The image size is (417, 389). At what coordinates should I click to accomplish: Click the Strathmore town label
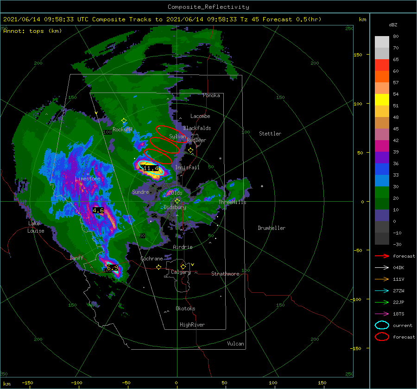tap(225, 274)
